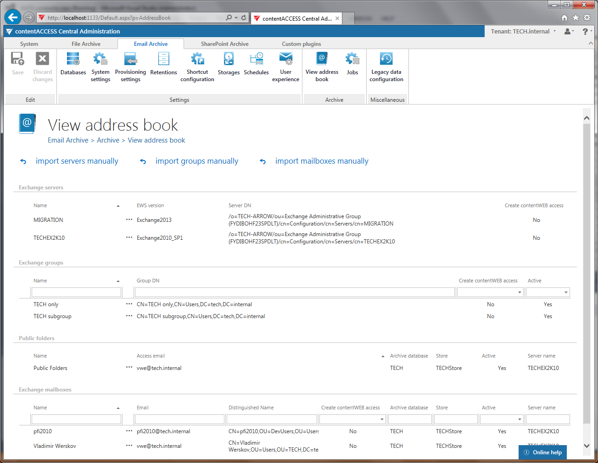Open context menu dots for pfi2010 mailbox

(129, 431)
